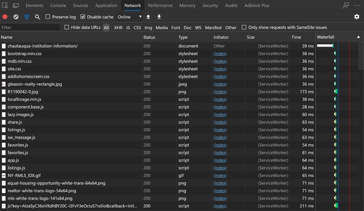Open DevTools more options ellipsis
This screenshot has height=211, width=364.
coord(357,5)
